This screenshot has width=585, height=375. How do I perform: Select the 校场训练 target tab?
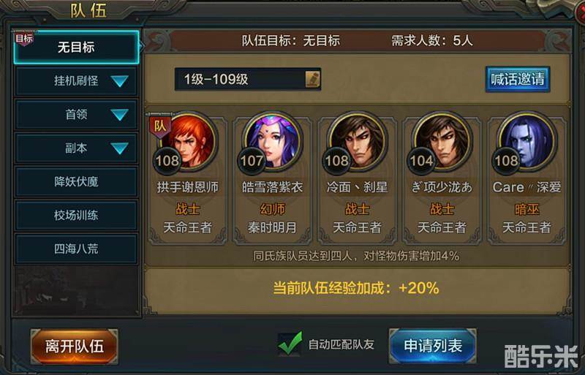click(x=76, y=216)
